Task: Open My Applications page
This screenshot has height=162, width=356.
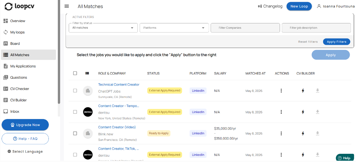Action: tap(29, 66)
